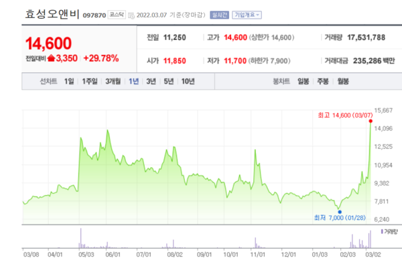
Task: Click the 전일 value 11,250
Action: click(x=175, y=37)
